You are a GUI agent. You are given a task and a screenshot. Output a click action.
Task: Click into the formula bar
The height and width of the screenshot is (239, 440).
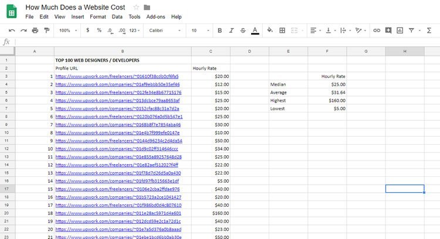[x=227, y=42]
